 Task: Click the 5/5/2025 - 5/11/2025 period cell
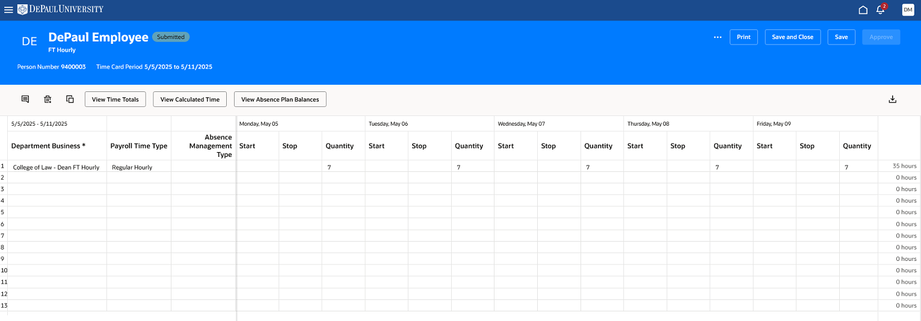57,124
